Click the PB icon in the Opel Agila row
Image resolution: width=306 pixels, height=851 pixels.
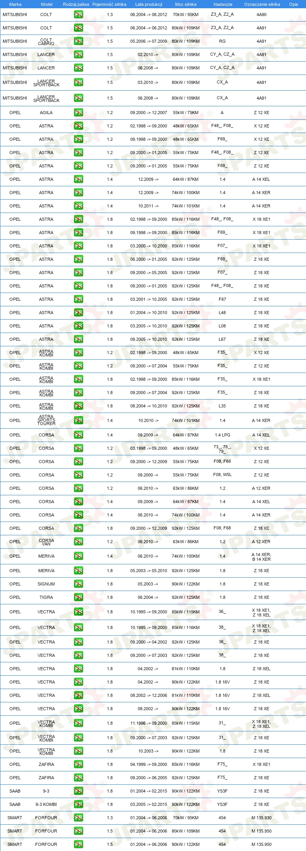[x=78, y=113]
